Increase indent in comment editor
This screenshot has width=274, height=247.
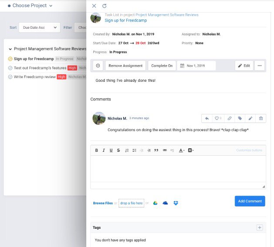[149, 150]
